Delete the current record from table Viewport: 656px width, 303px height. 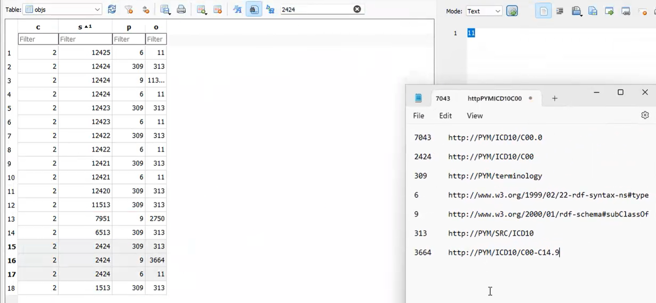(x=218, y=10)
